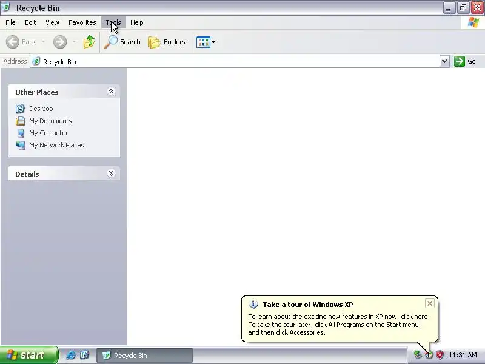Expand the Details panel
Screen dimensions: 485x364
click(x=112, y=174)
